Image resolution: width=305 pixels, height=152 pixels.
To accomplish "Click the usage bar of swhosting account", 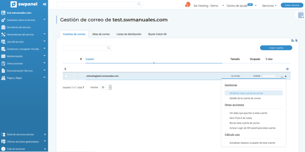I will (x=269, y=76).
